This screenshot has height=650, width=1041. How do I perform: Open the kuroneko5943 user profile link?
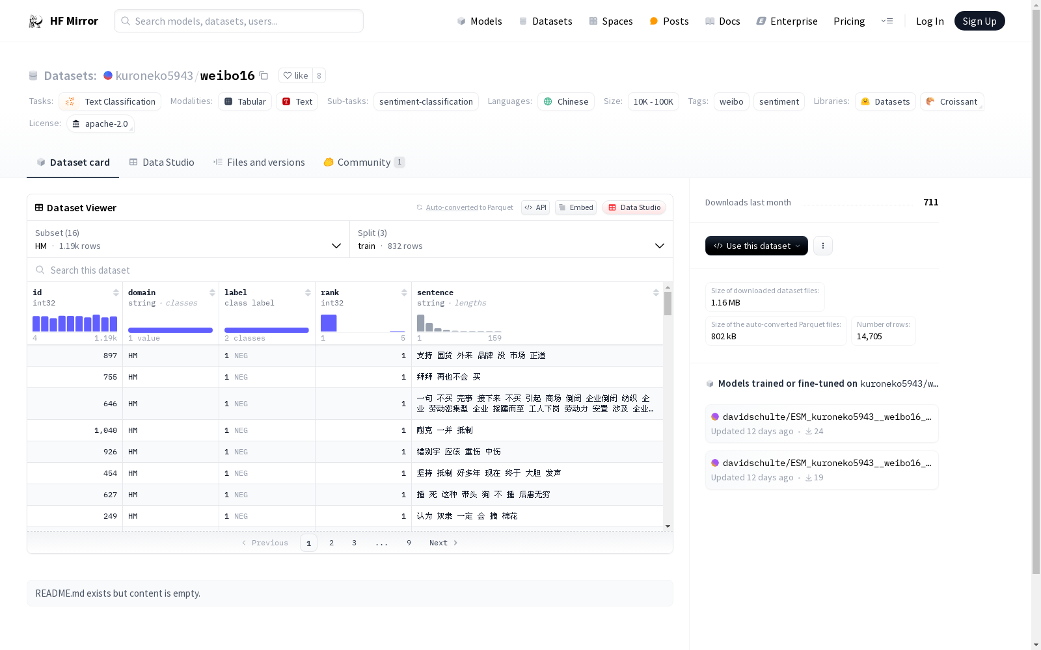pos(154,75)
